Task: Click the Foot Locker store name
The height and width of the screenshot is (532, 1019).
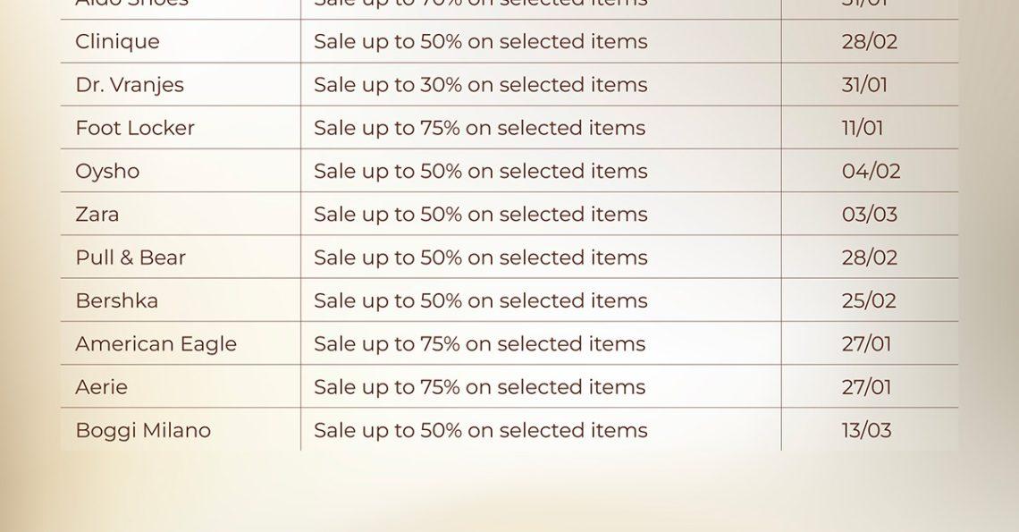Action: pyautogui.click(x=135, y=128)
